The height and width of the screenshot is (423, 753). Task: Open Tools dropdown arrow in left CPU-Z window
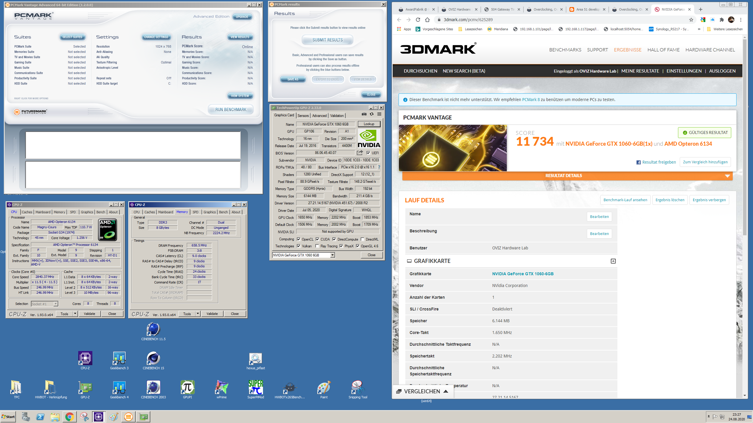(75, 314)
